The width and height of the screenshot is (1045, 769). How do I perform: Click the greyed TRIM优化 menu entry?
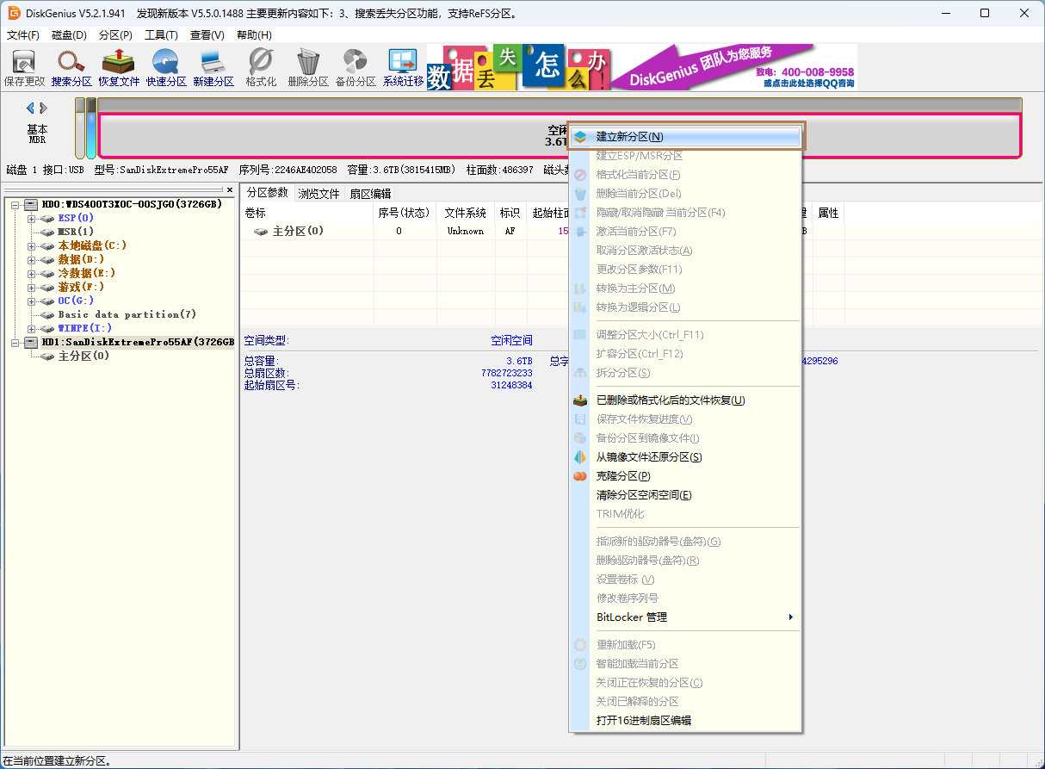click(685, 513)
